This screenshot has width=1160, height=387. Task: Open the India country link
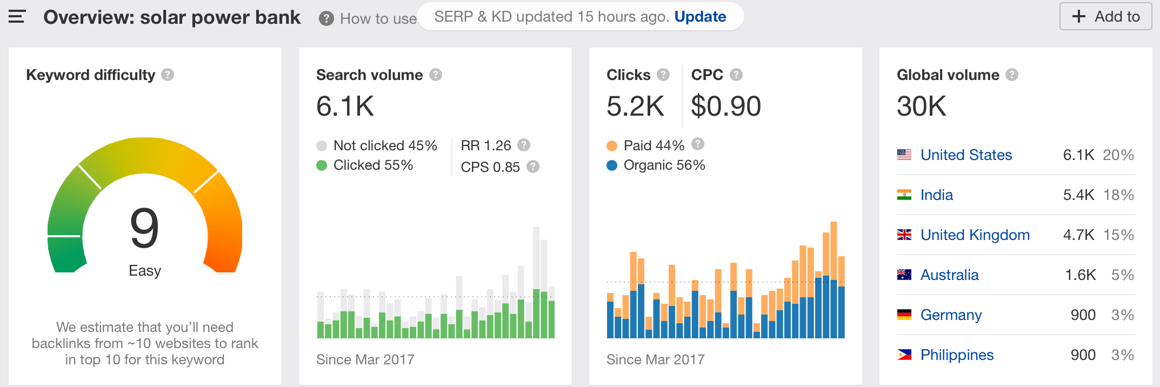coord(936,195)
